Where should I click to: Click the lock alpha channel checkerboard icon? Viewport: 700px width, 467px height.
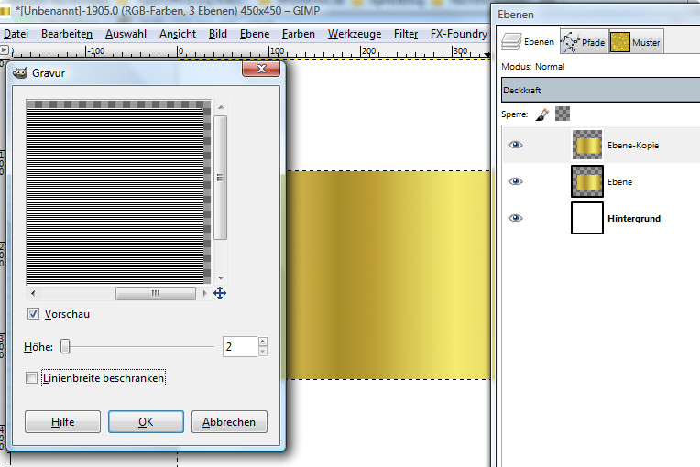563,114
